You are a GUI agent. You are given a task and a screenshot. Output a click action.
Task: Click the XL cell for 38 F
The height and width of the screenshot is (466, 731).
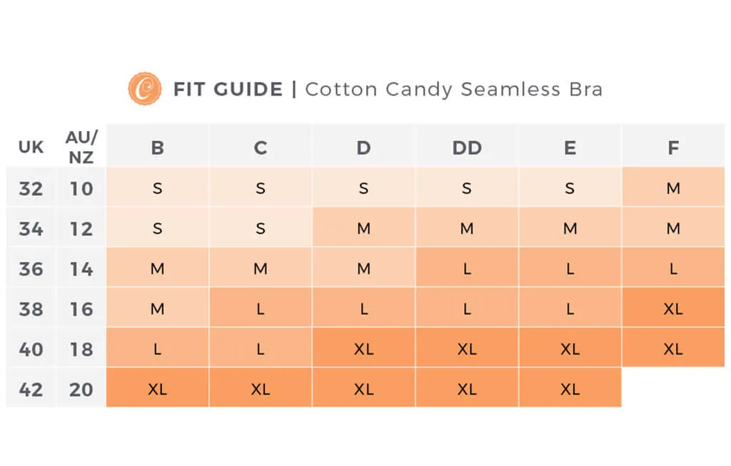673,309
